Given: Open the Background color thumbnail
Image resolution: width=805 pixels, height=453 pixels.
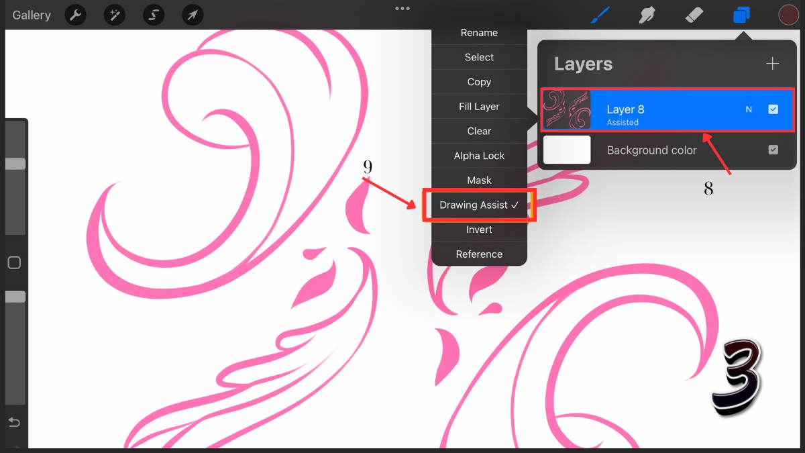Looking at the screenshot, I should pos(567,150).
